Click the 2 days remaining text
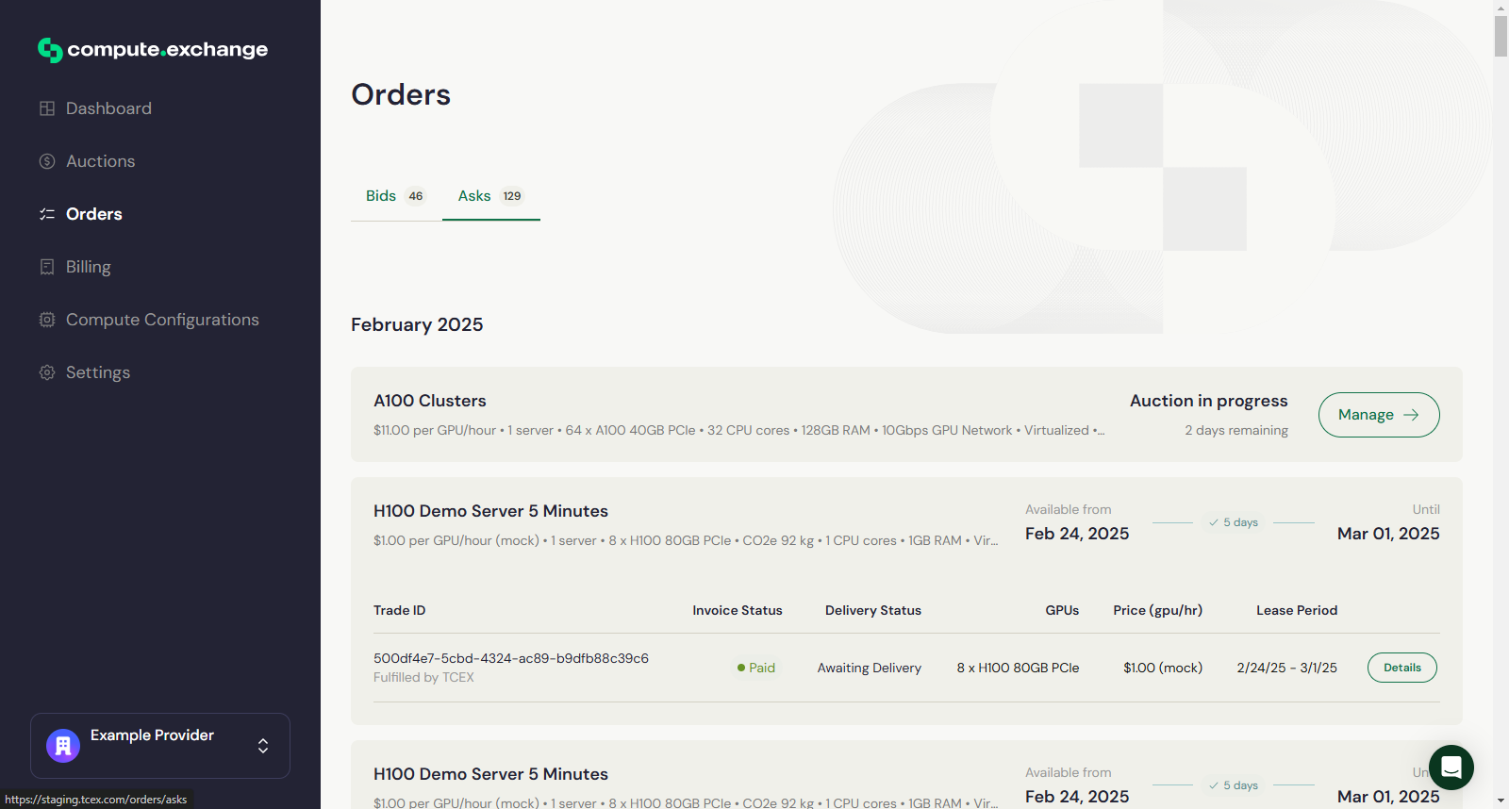The height and width of the screenshot is (809, 1509). click(1236, 430)
